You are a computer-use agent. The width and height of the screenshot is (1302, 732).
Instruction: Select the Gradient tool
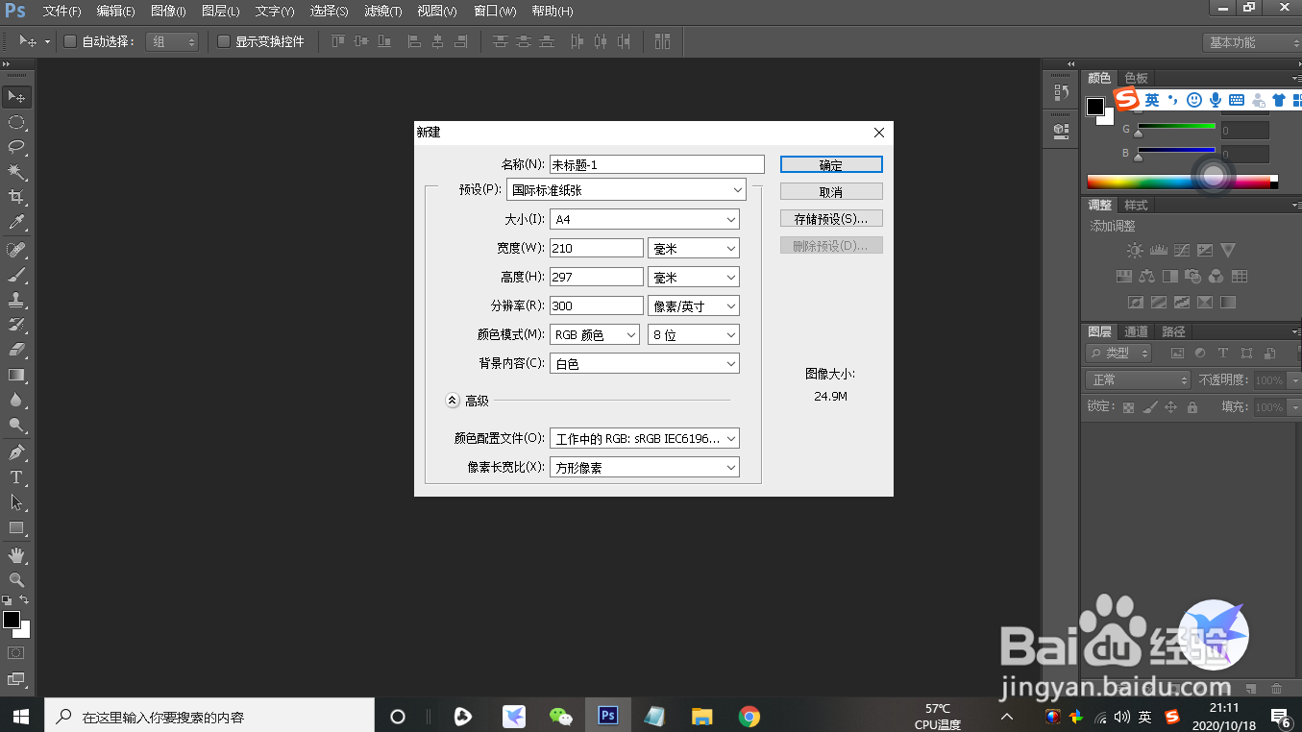point(16,375)
